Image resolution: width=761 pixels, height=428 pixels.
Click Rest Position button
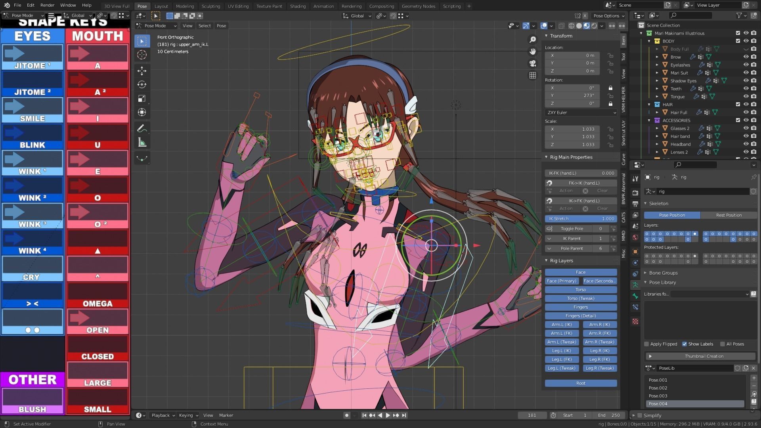(728, 215)
